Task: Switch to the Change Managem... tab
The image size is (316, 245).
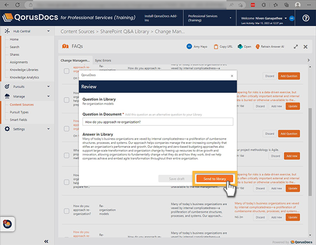Action: coord(75,60)
